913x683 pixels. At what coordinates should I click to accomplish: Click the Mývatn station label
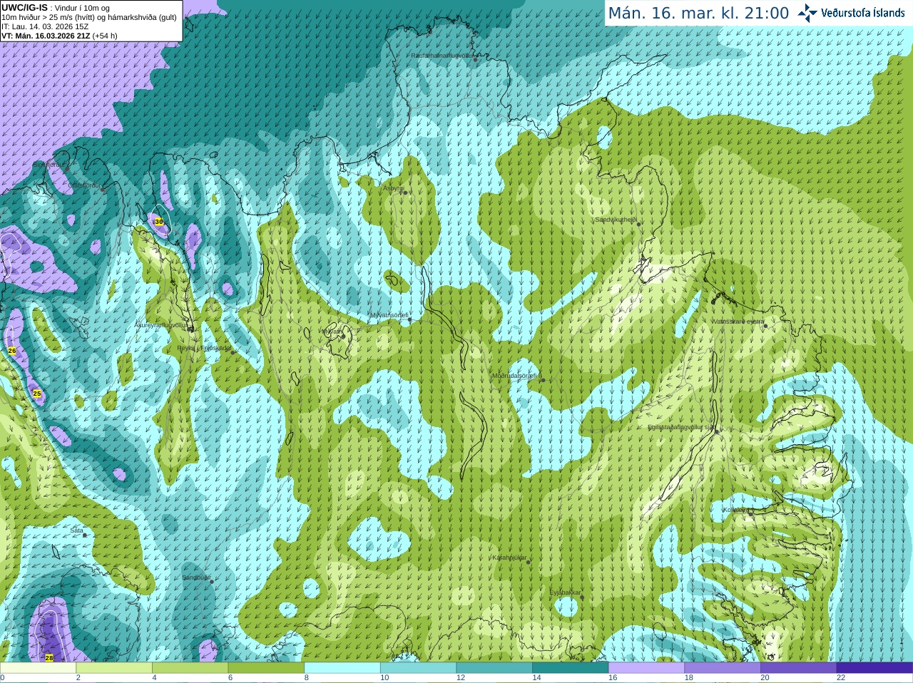[x=332, y=332]
